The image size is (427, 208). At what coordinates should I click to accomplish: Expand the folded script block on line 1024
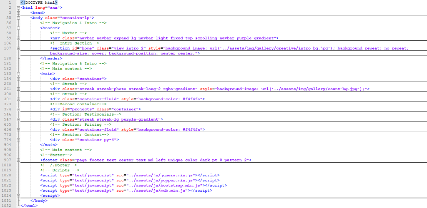19,196
